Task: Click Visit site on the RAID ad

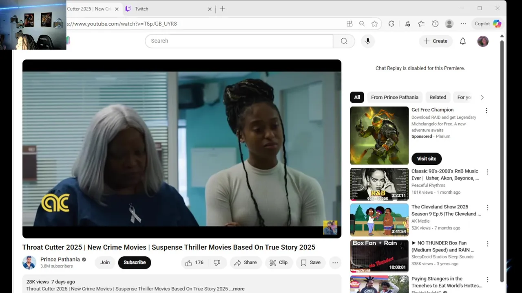Action: click(x=427, y=159)
